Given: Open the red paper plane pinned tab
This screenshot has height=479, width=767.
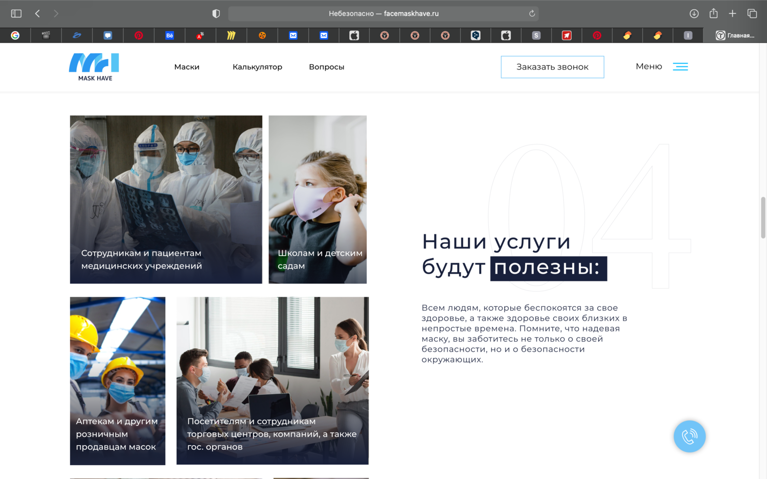Looking at the screenshot, I should click(x=567, y=35).
